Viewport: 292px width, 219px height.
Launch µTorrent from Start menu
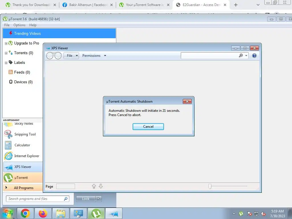23,177
